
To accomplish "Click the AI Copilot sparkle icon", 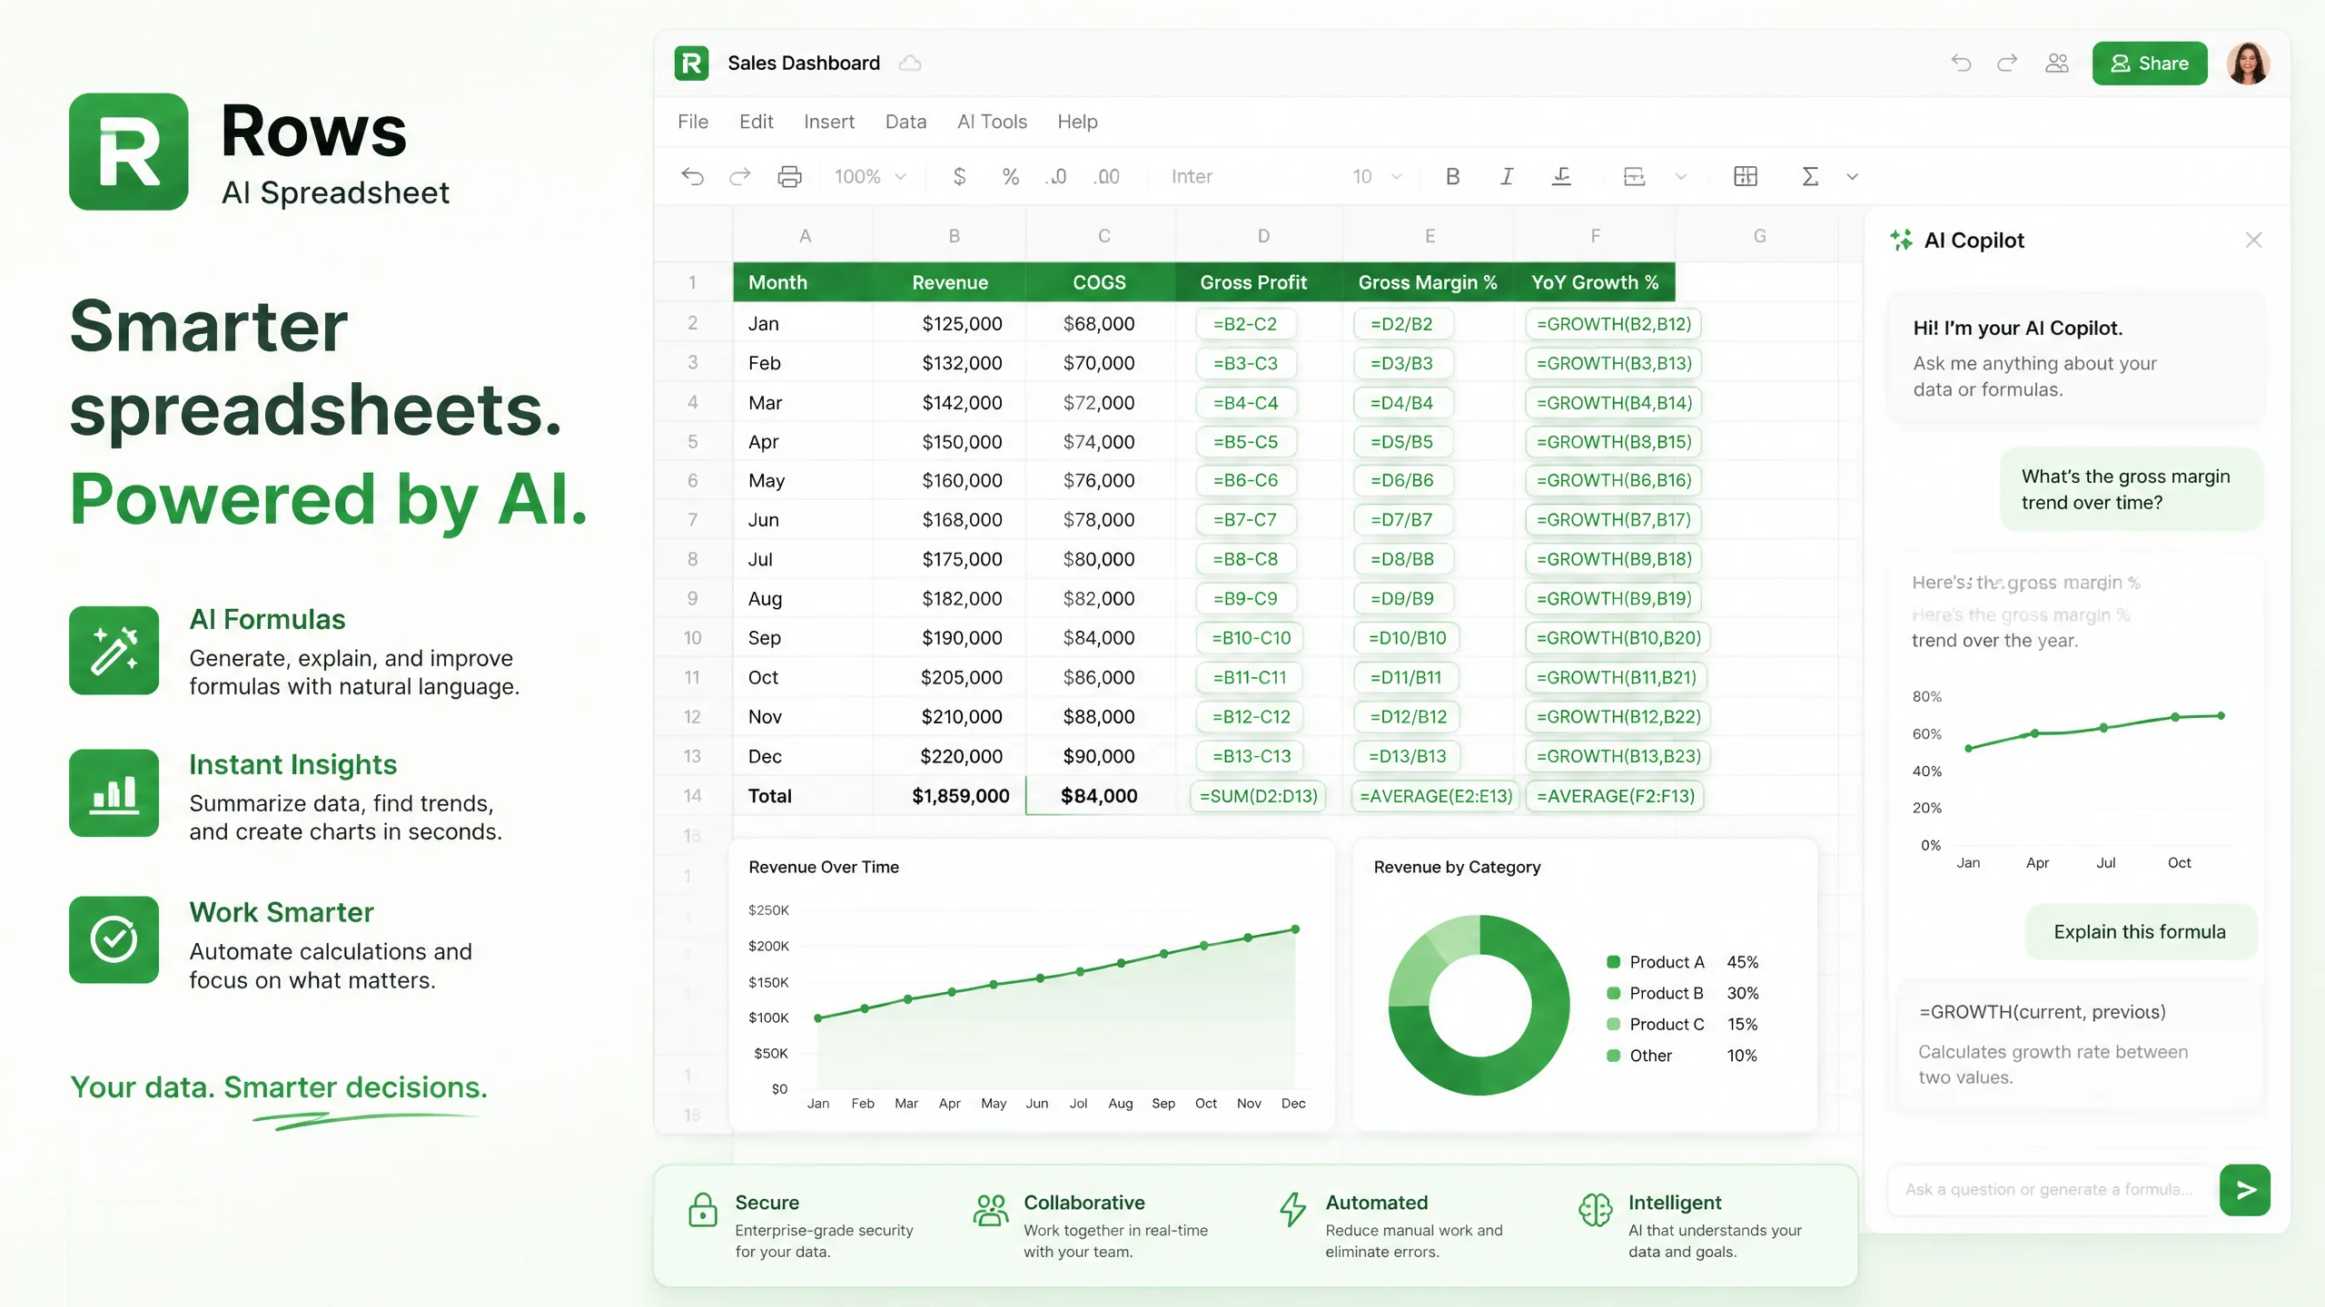I will [1901, 240].
